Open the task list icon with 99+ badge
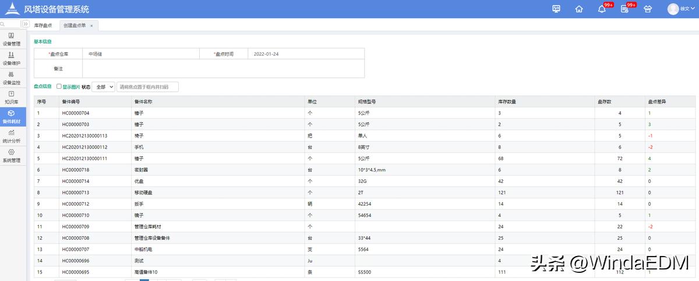The height and width of the screenshot is (281, 699). click(x=624, y=9)
